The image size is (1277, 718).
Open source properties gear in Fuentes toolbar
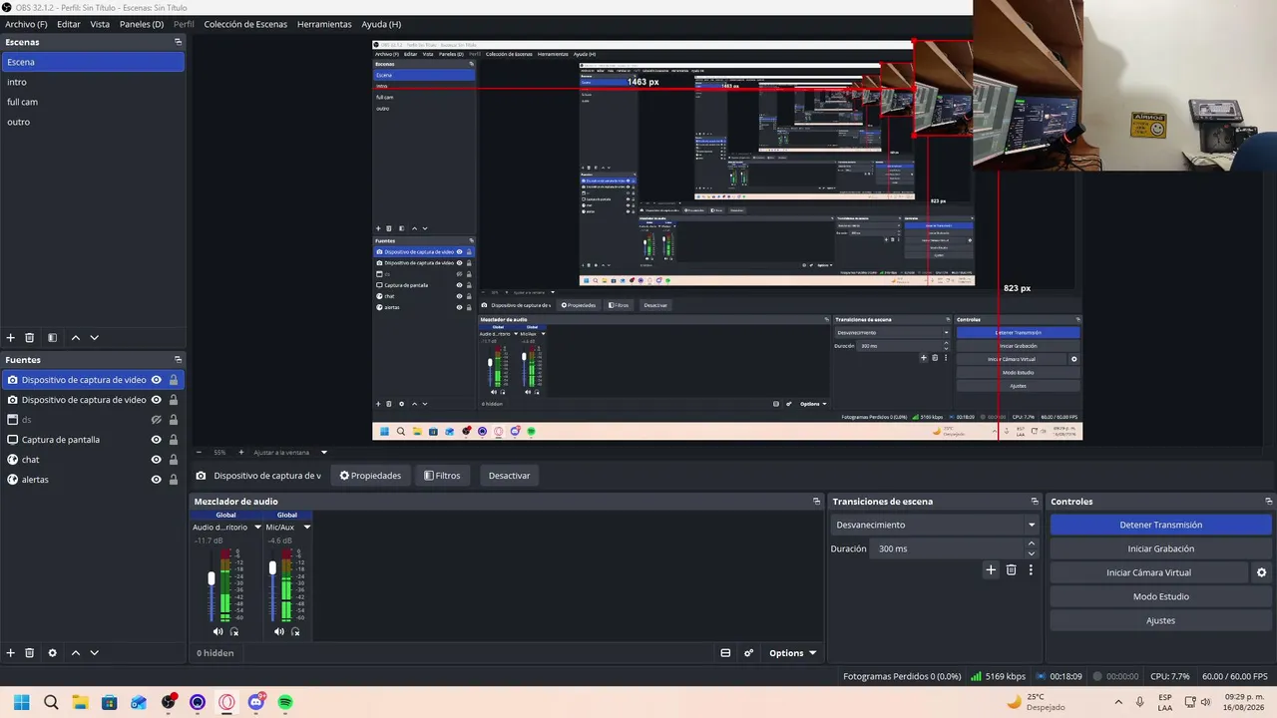[52, 653]
